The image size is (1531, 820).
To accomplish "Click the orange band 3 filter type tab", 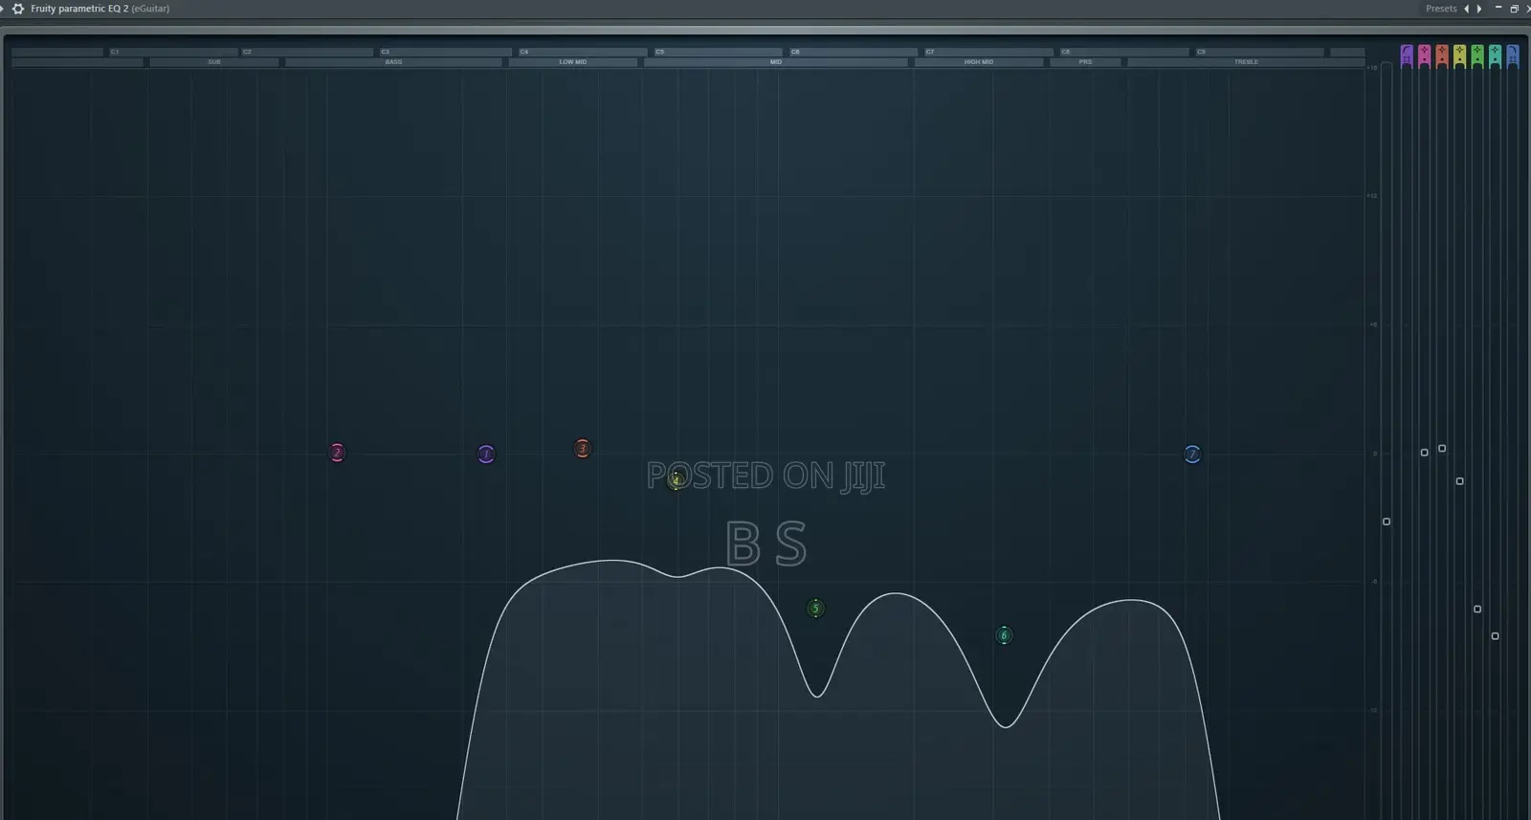I will (1442, 56).
